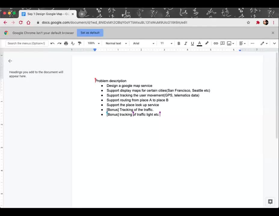Open the Normal text style dropdown
Viewport: 279px width, 216px height.
click(116, 43)
